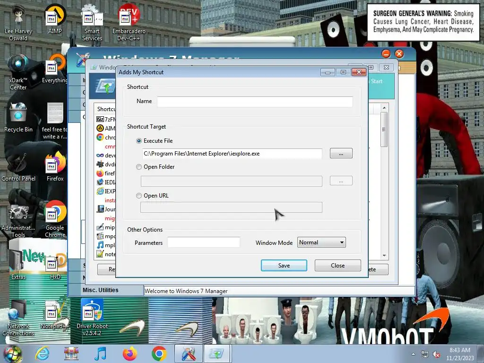
Task: Click the network tray icon
Action: (425, 354)
